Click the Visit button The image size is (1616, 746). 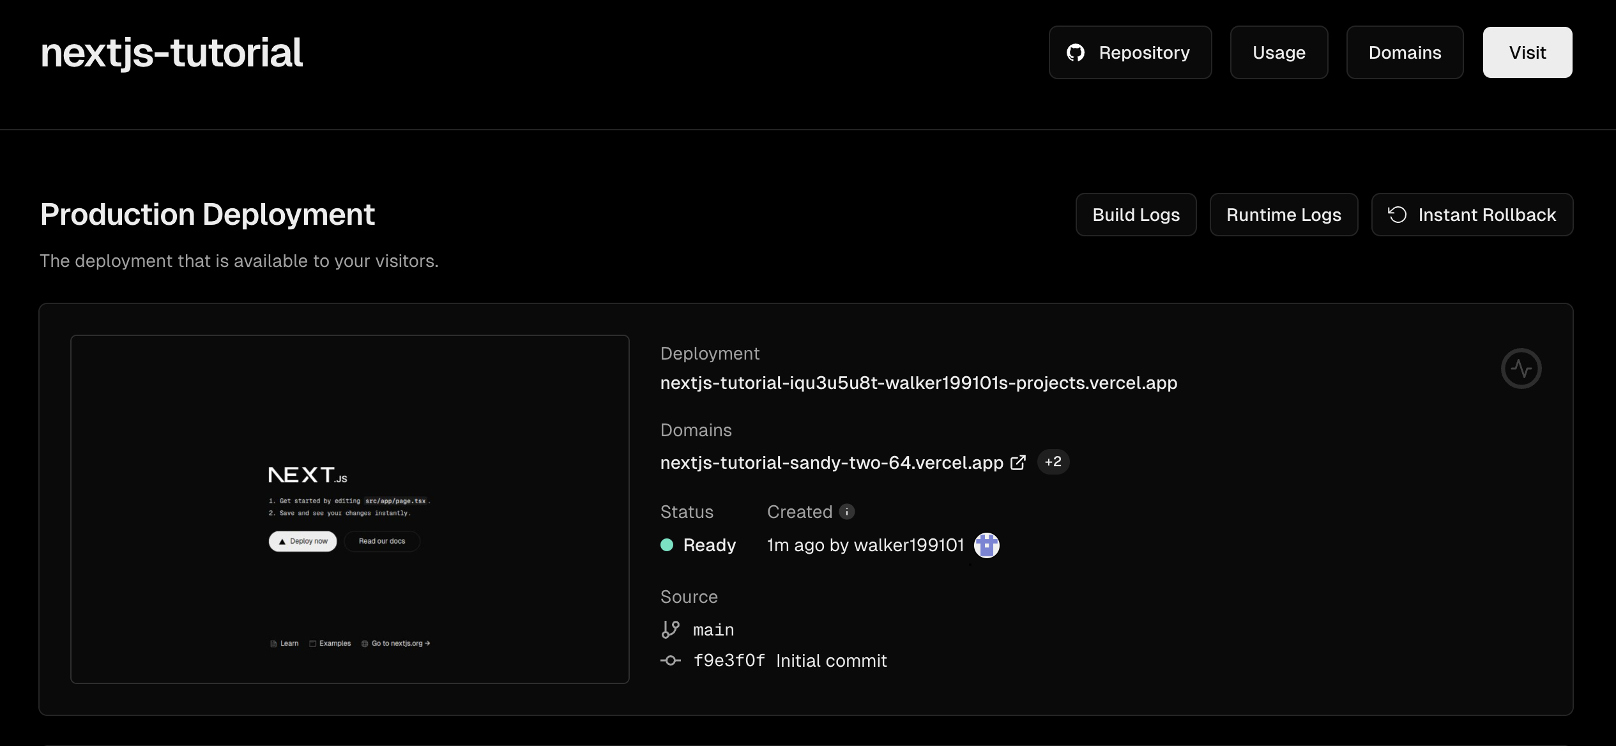[1527, 52]
